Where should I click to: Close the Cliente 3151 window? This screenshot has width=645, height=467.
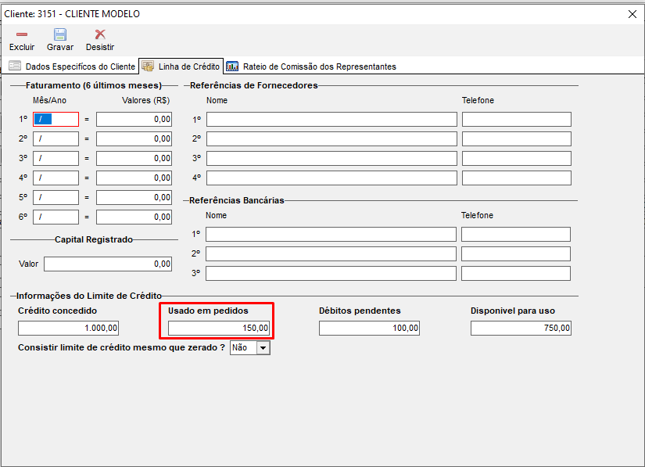click(x=632, y=13)
